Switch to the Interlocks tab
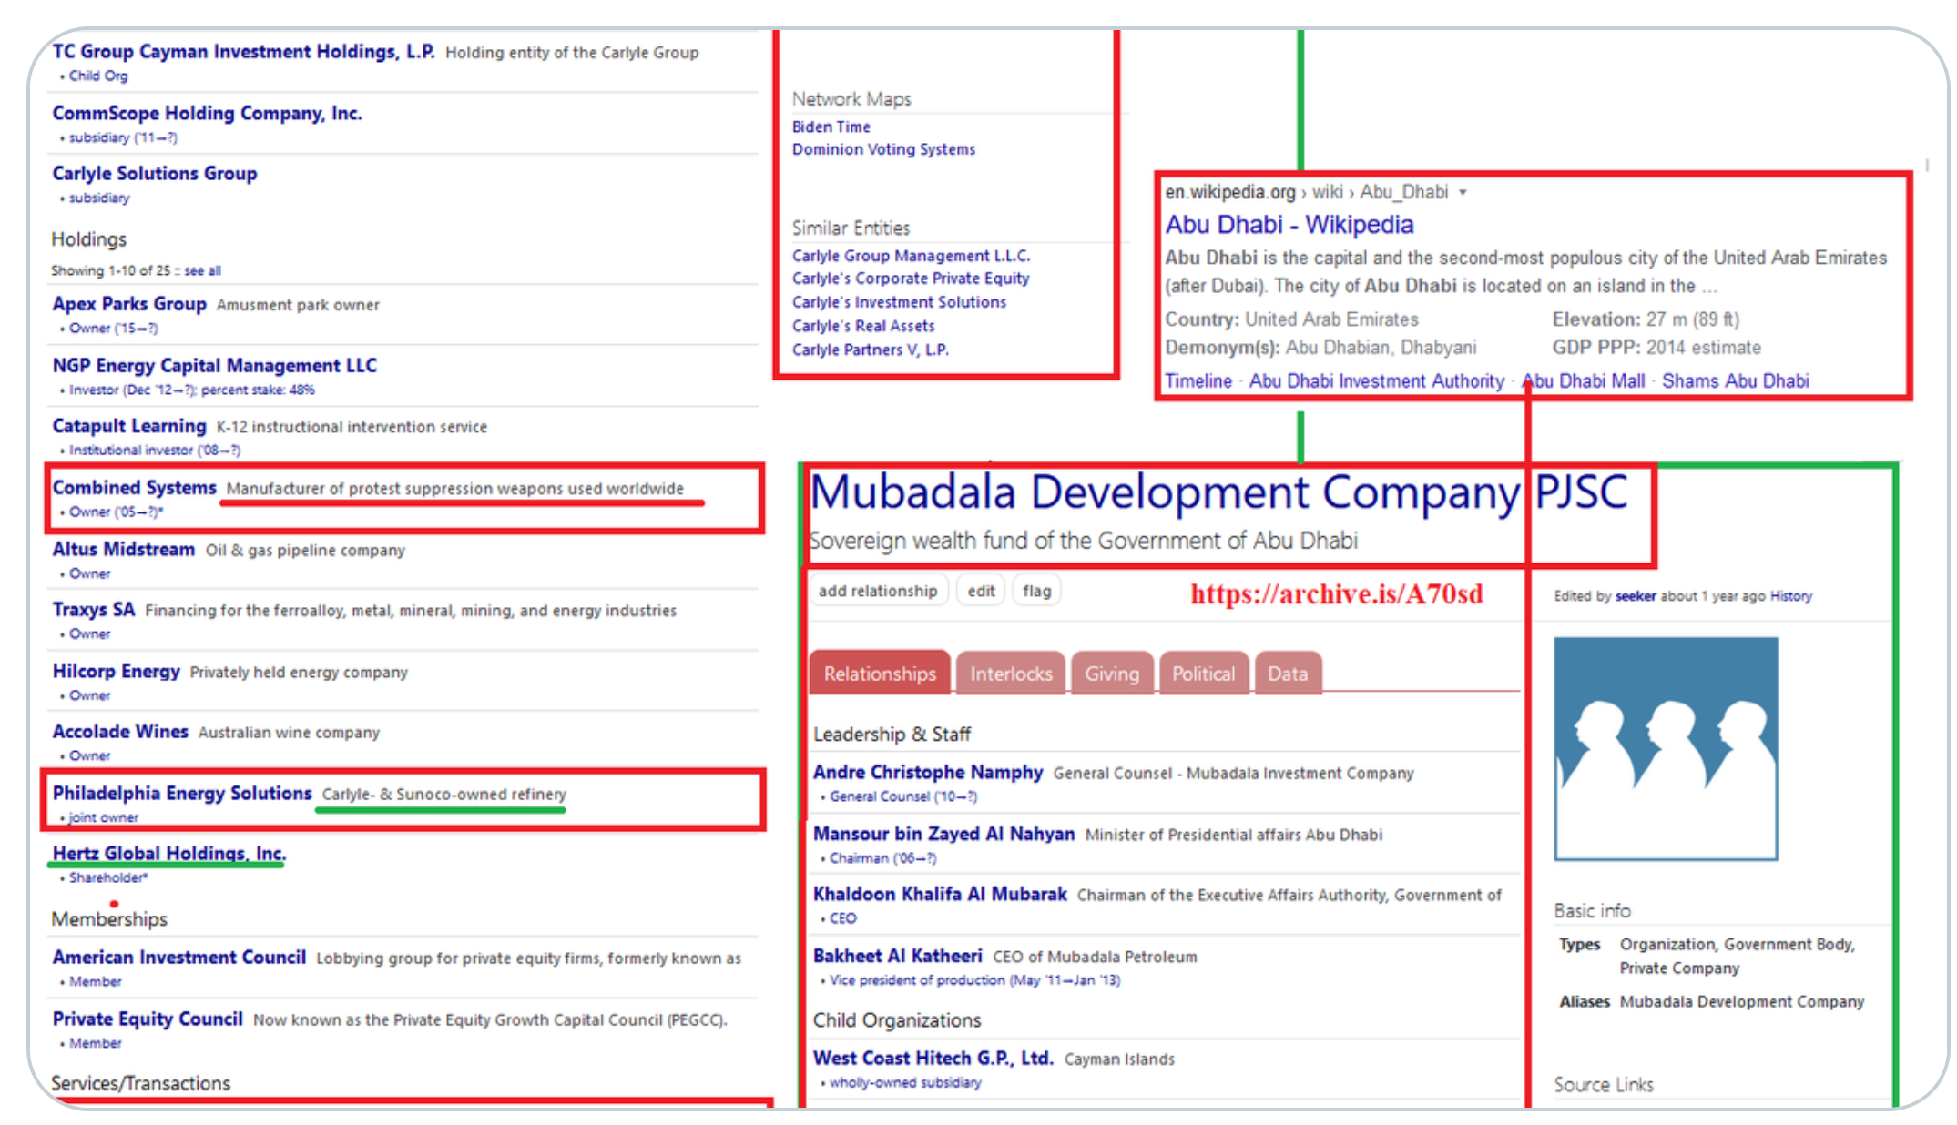The width and height of the screenshot is (1957, 1125). pos(1011,674)
